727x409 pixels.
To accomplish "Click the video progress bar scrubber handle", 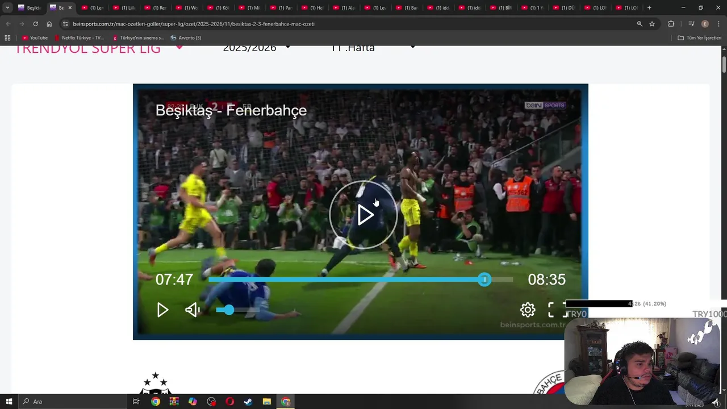I will pyautogui.click(x=484, y=279).
